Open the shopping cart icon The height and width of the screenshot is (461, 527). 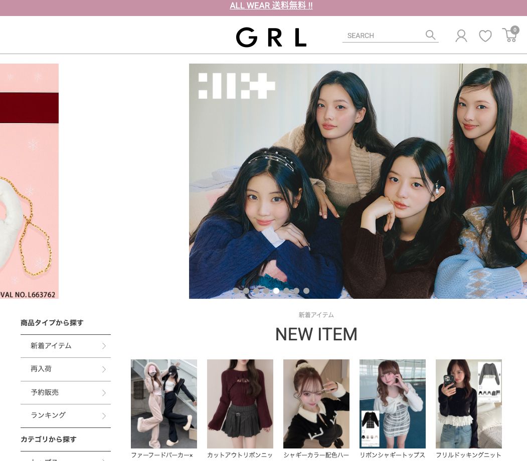[x=510, y=35]
